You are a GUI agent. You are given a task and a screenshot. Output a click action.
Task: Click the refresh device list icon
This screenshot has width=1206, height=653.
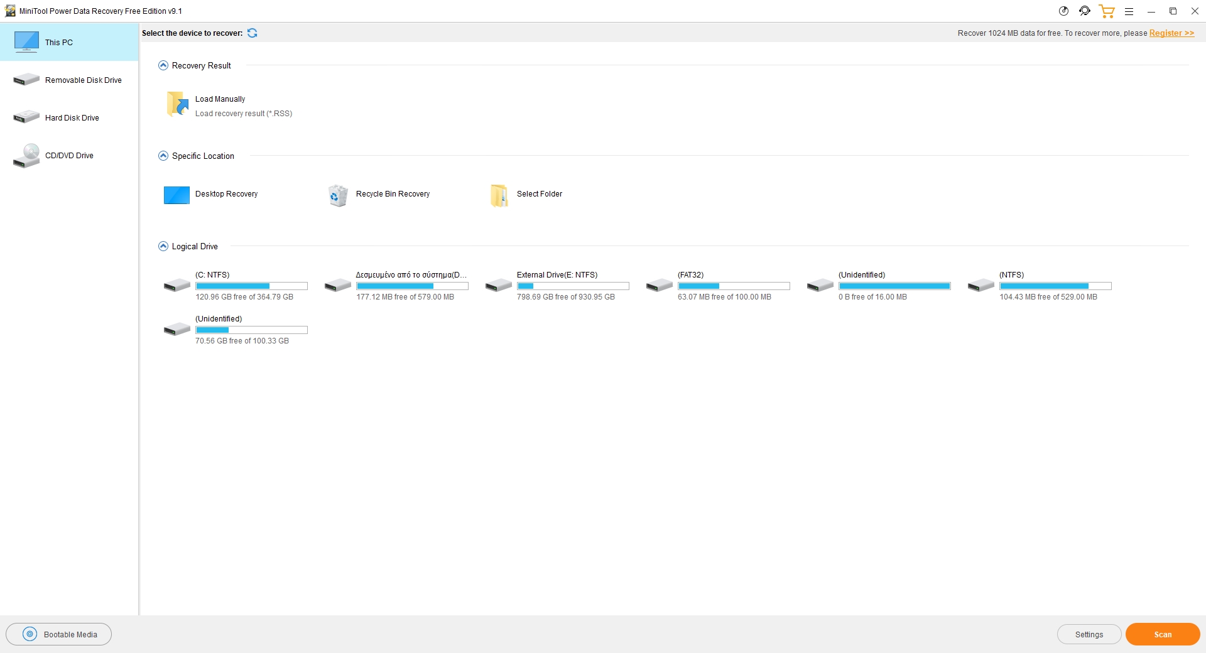pos(253,33)
